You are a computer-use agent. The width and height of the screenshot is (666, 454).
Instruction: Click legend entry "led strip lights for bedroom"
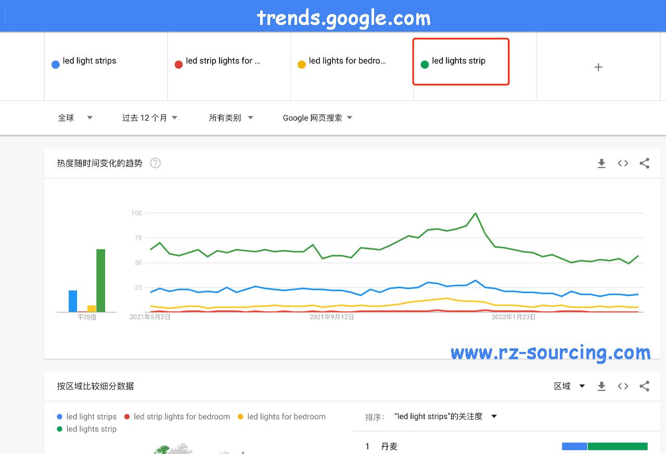point(177,417)
